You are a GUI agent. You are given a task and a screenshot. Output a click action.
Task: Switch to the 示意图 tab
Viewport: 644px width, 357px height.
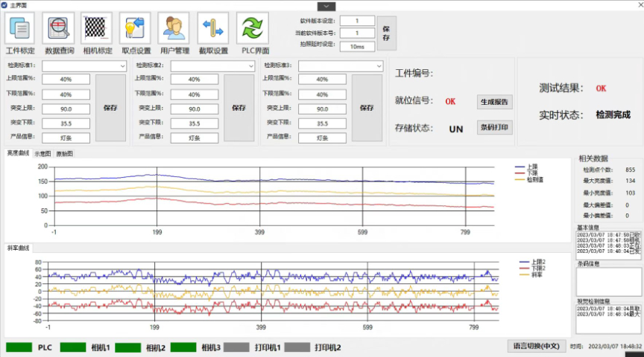pos(42,154)
